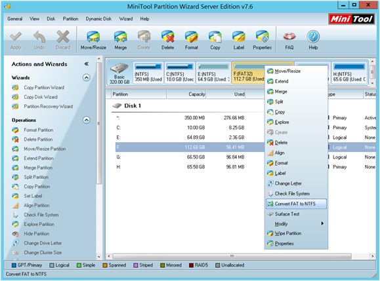The height and width of the screenshot is (281, 380).
Task: Click the Copy toolbar icon
Action: (x=215, y=41)
